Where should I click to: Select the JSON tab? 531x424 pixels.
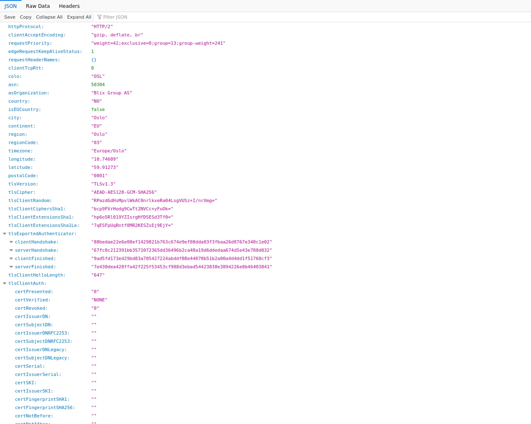click(11, 6)
